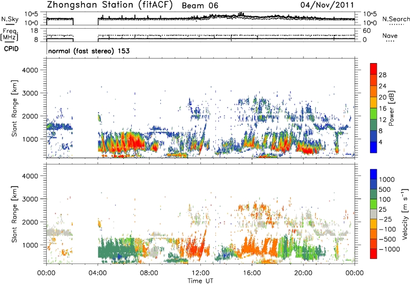
Task: Click the '-1000' value on Velocity scale
Action: (x=389, y=249)
